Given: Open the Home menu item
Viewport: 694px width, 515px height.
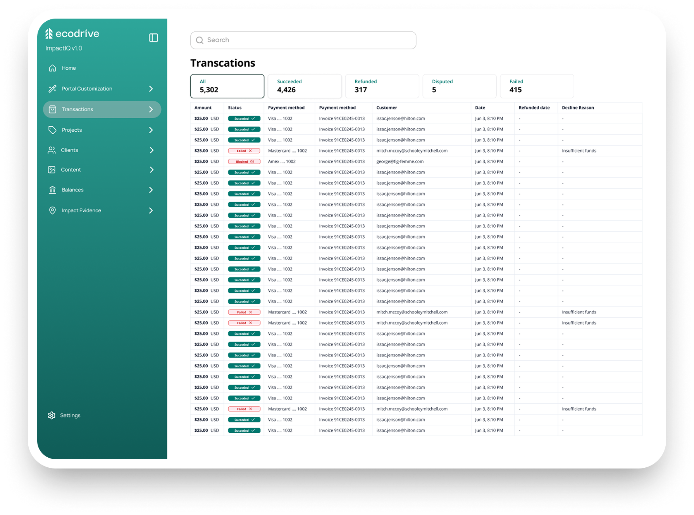Looking at the screenshot, I should tap(69, 68).
